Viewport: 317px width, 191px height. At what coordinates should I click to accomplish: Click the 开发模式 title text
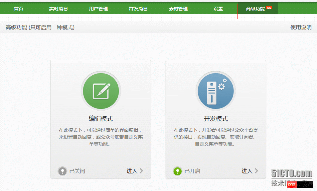[216, 118]
